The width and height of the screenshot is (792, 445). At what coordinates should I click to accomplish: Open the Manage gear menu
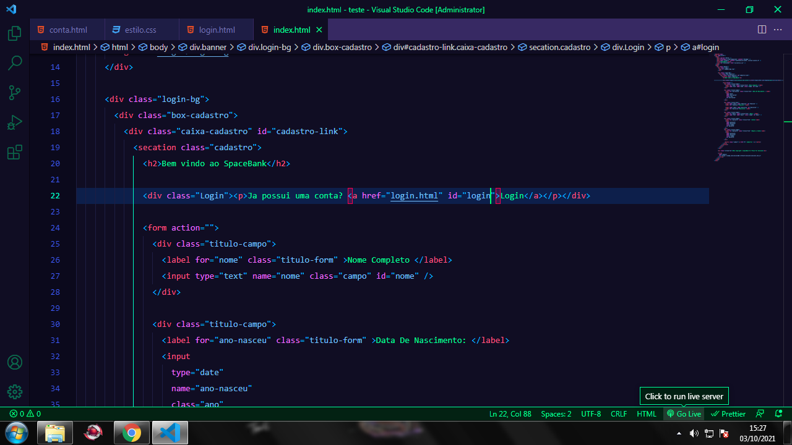click(15, 392)
